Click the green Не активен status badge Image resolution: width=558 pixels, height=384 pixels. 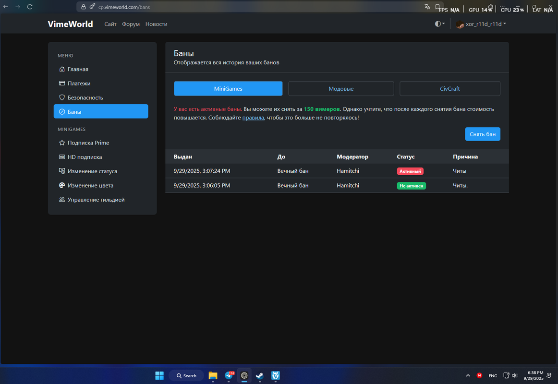(412, 186)
